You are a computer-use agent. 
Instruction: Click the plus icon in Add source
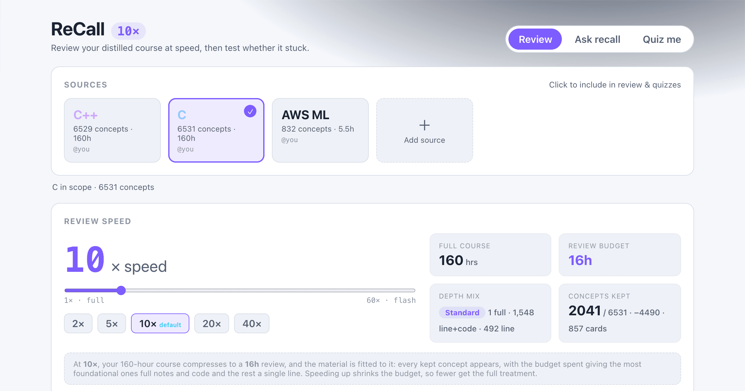coord(424,125)
